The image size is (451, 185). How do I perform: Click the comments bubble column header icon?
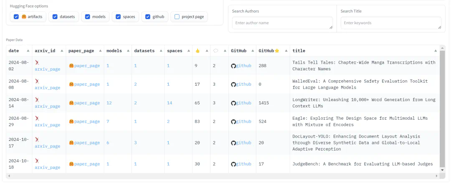click(215, 51)
